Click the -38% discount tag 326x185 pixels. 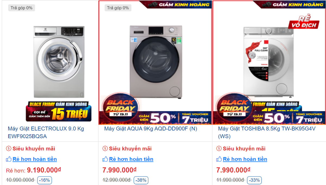141,180
